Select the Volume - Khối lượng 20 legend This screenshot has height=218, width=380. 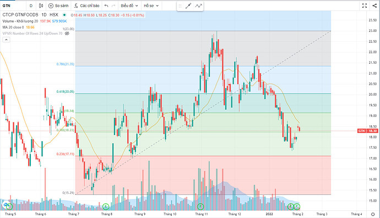(20, 21)
